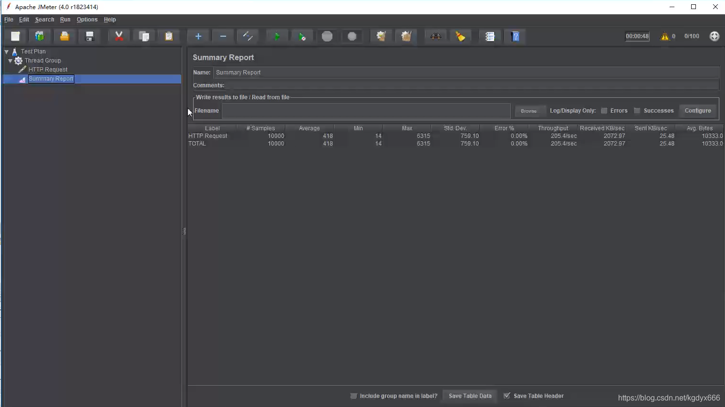
Task: Click the Comments input field
Action: (472, 85)
